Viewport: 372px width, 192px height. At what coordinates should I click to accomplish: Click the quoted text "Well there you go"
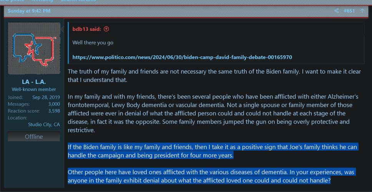point(93,43)
